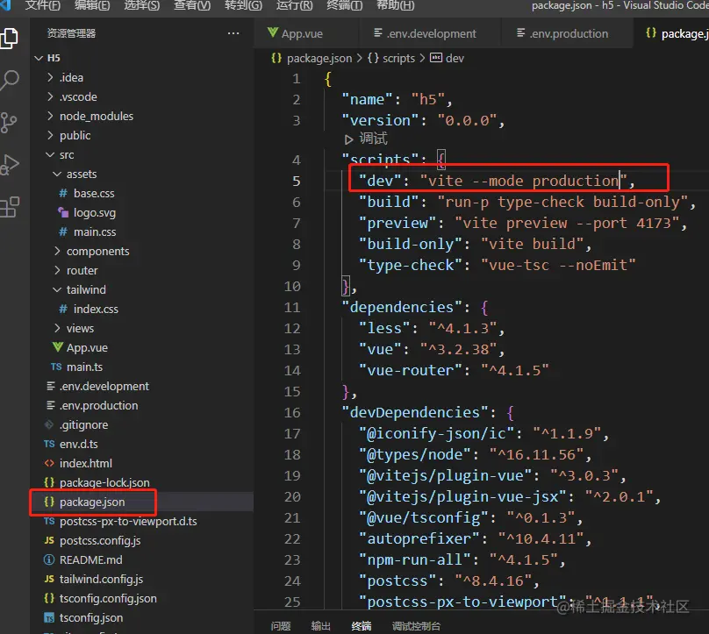Expand the components folder
This screenshot has width=709, height=634.
(57, 251)
